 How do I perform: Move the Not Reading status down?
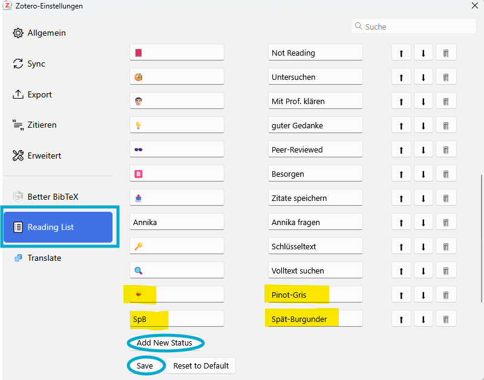click(423, 53)
